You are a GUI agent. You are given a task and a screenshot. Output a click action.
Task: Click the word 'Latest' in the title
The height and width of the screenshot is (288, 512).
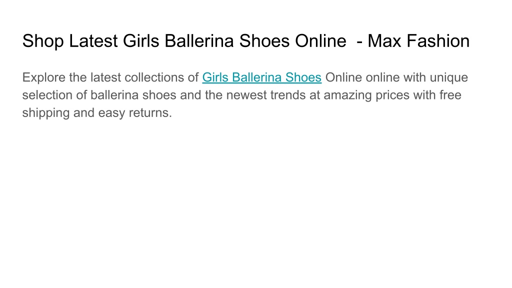(x=93, y=41)
